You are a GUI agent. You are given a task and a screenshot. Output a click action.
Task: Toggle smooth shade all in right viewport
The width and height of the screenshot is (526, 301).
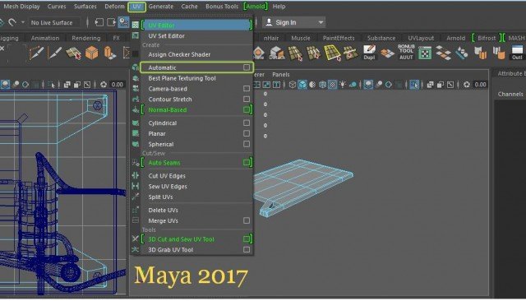pos(302,85)
